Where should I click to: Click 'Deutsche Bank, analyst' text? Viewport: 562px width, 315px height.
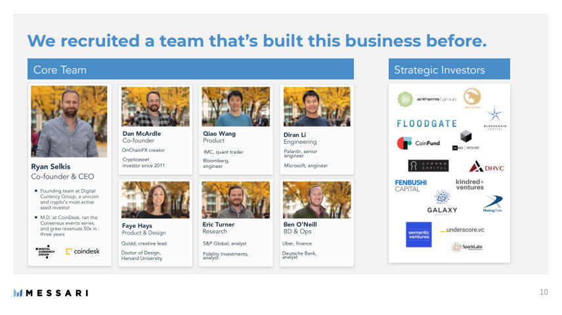click(x=299, y=255)
